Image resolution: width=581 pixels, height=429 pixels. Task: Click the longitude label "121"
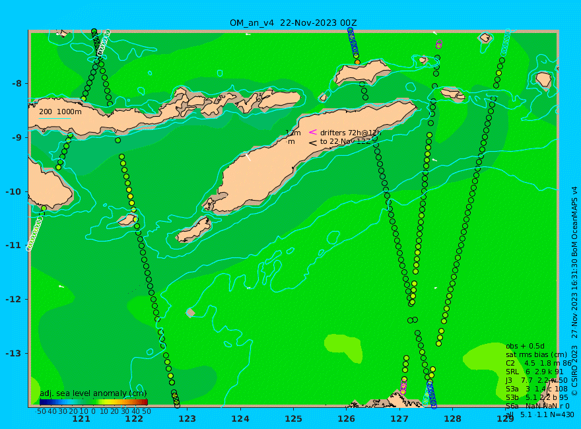[81, 419]
